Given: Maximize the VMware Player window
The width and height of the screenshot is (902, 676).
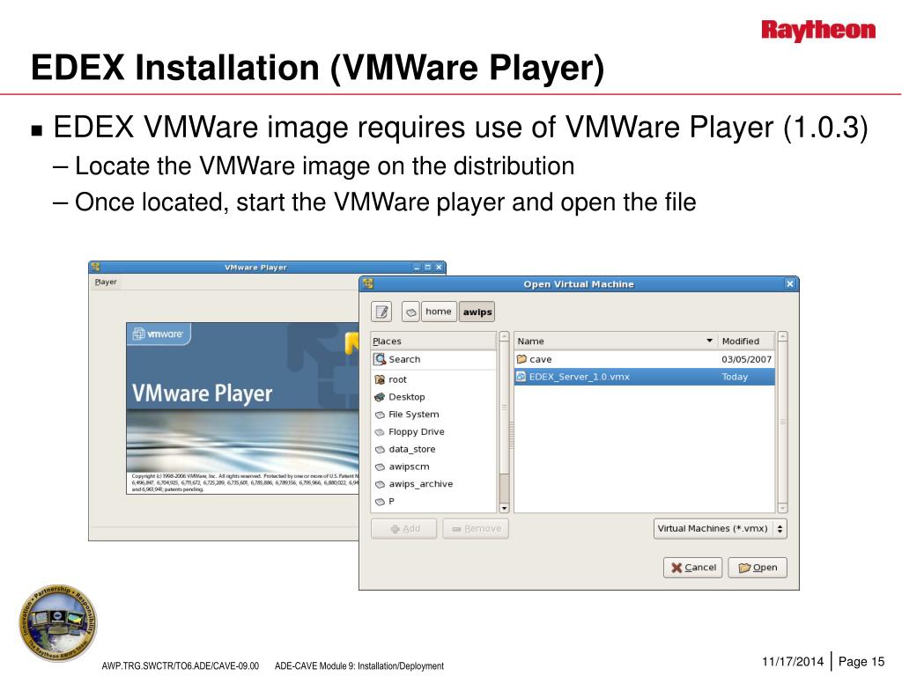Looking at the screenshot, I should click(428, 268).
